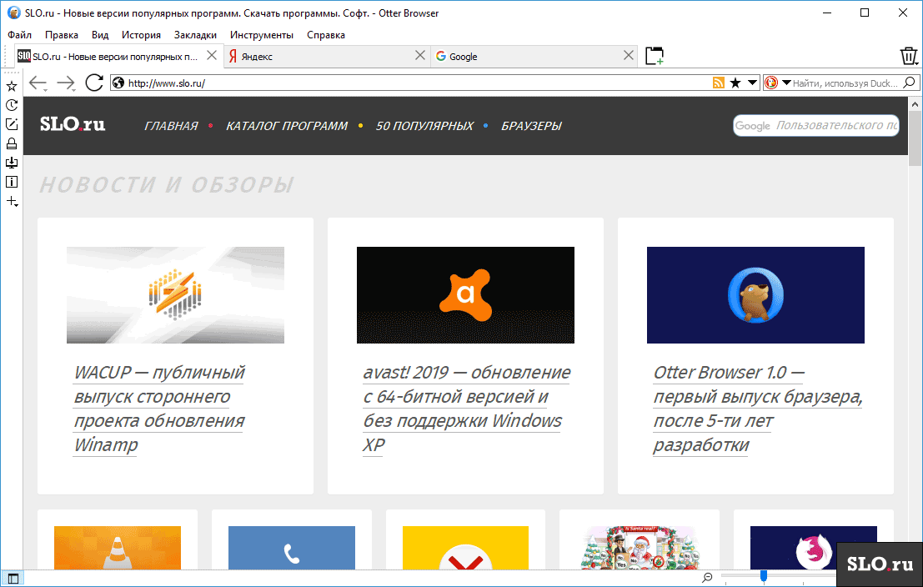Open search engine selection dropdown
Screen dimensions: 923x587
pos(786,83)
